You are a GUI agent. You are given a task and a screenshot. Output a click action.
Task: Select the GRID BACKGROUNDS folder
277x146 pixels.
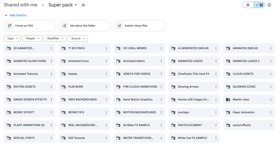tap(84, 100)
